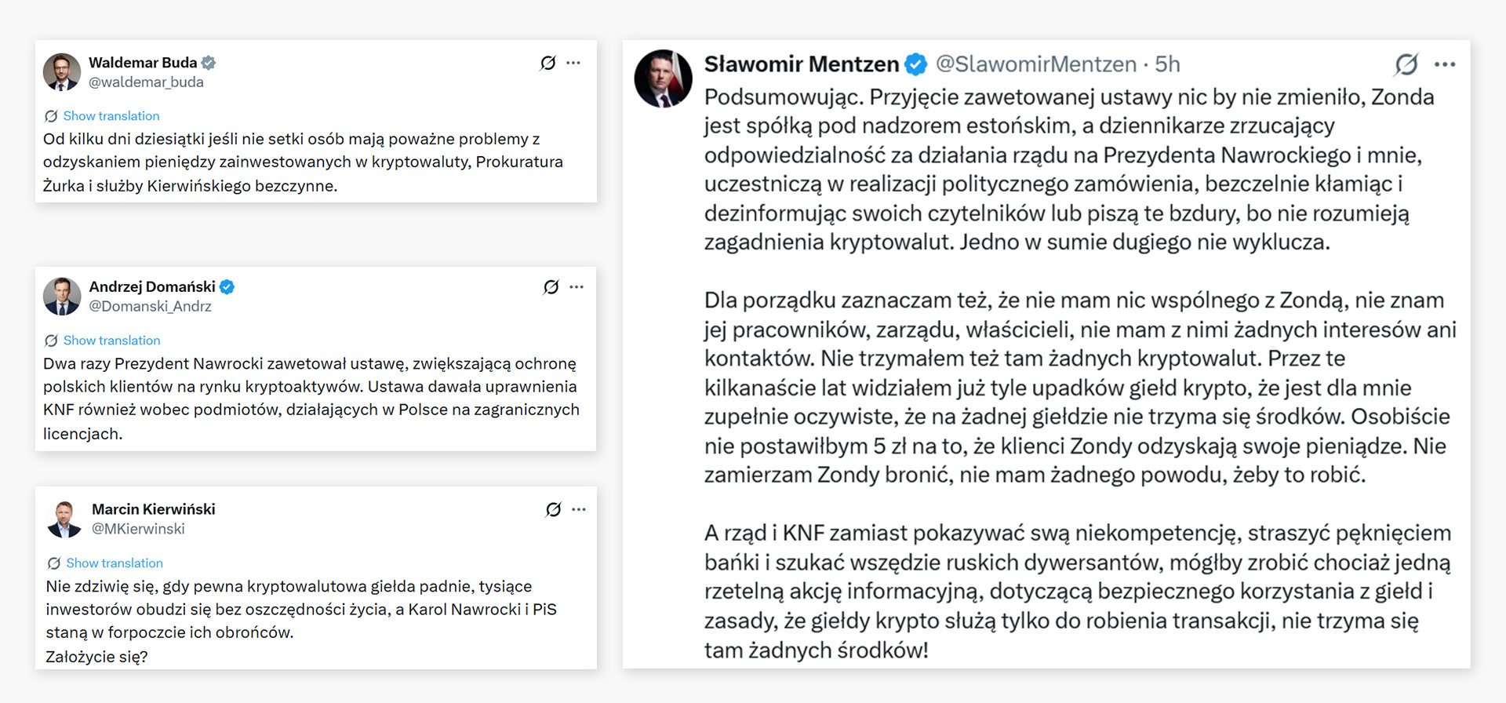Expand options menu on Mentzen's tweet

coord(1446,66)
